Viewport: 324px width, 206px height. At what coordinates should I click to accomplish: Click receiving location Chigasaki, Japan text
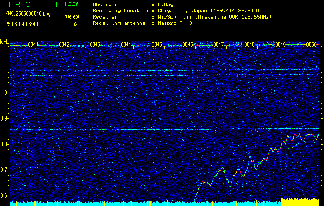(208, 10)
